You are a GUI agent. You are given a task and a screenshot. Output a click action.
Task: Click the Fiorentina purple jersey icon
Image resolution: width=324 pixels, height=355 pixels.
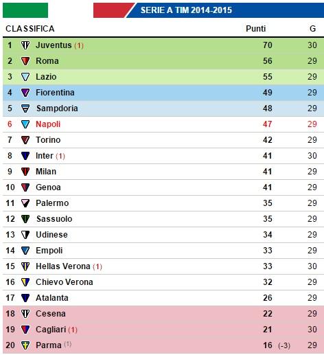coord(25,93)
